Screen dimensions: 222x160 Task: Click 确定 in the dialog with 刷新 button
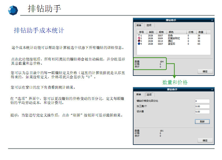[x=205, y=140]
